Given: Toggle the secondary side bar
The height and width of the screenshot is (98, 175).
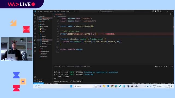Looking at the screenshot, I should tap(158, 11).
